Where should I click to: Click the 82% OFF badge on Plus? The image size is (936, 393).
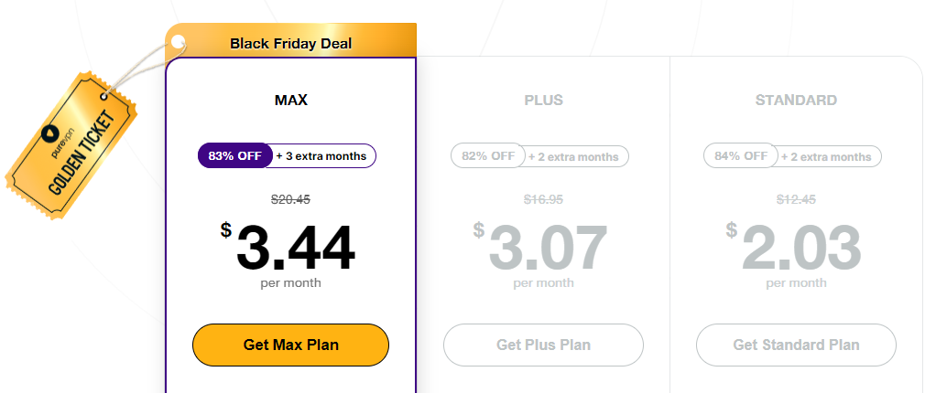(488, 156)
